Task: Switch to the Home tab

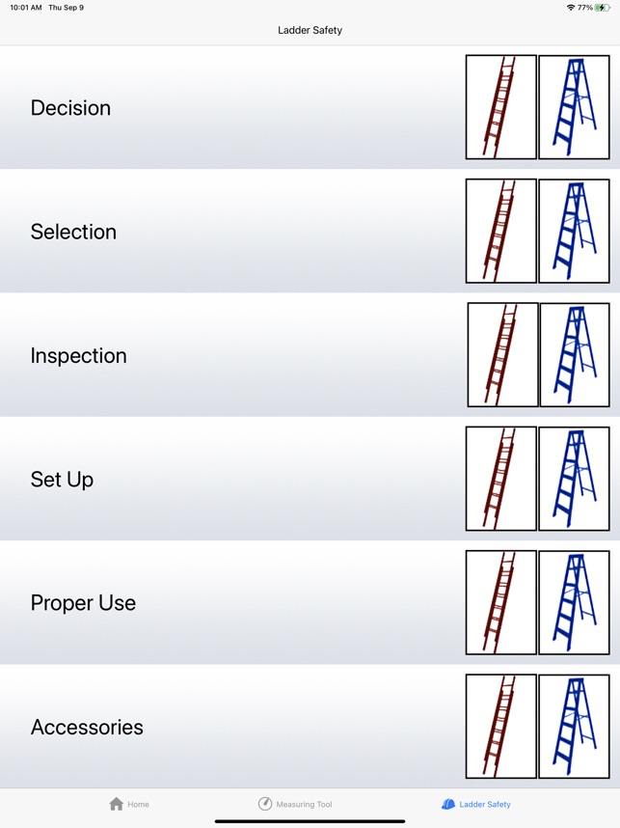Action: point(128,803)
